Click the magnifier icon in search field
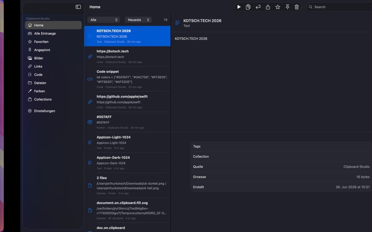 [310, 7]
